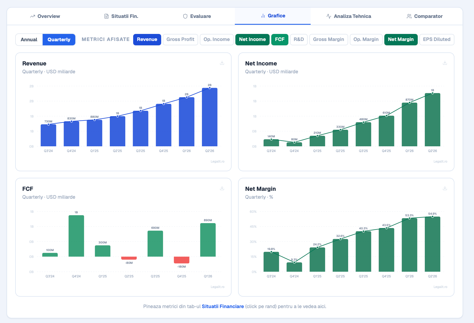Enable the Op. Income metric
This screenshot has width=474, height=323.
point(217,40)
